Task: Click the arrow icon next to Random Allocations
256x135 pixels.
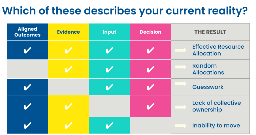Action: [181, 67]
